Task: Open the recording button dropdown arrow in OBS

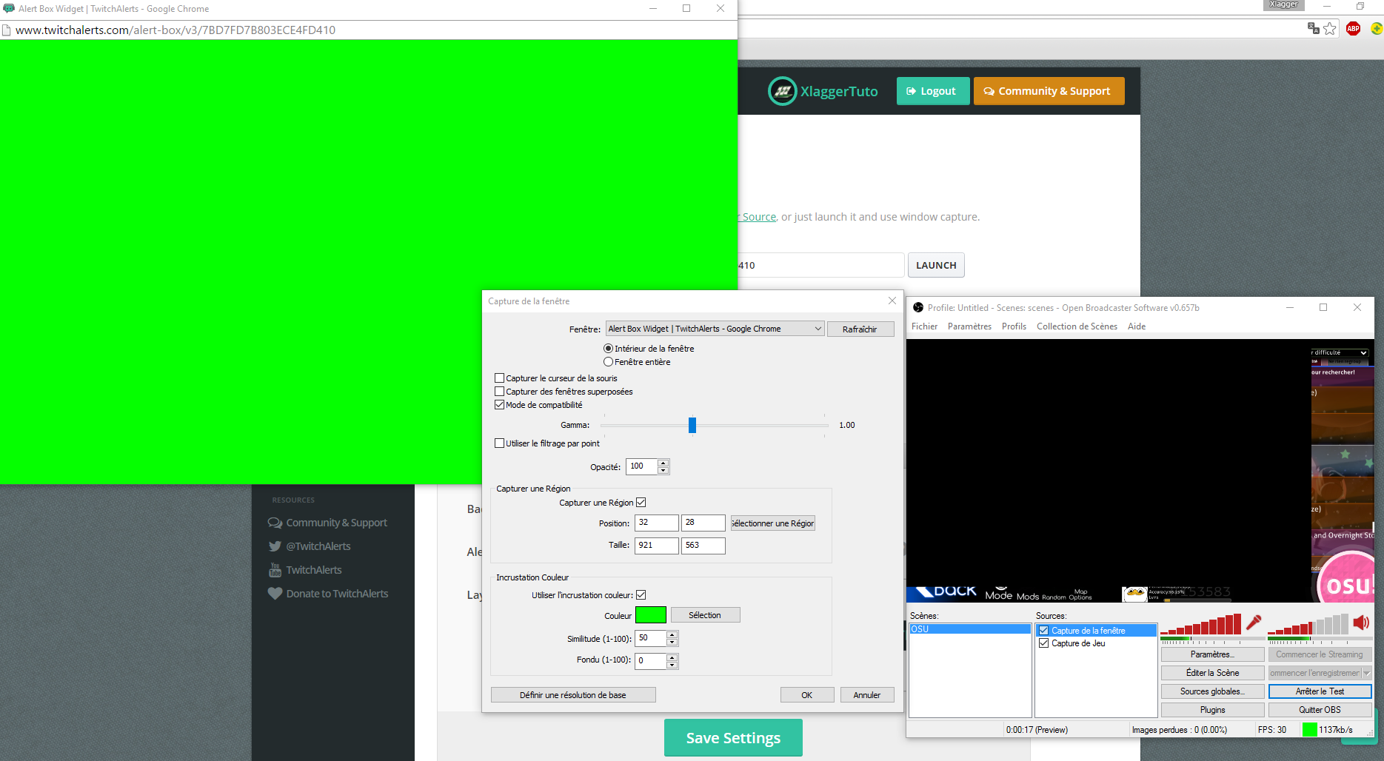Action: (x=1367, y=673)
